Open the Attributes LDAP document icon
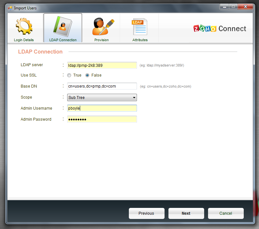The height and width of the screenshot is (229, 259). click(140, 27)
